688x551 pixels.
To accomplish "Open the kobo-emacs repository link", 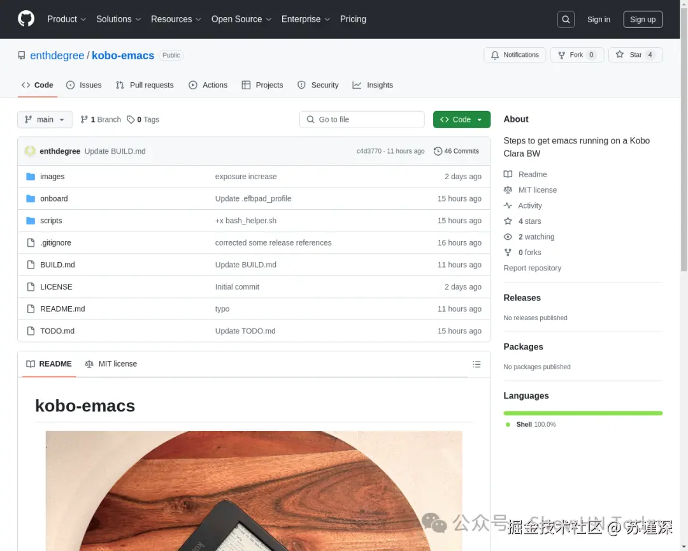I will point(123,55).
